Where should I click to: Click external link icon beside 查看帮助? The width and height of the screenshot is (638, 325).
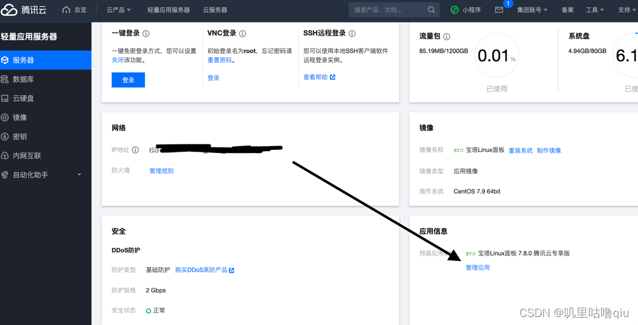tap(333, 77)
